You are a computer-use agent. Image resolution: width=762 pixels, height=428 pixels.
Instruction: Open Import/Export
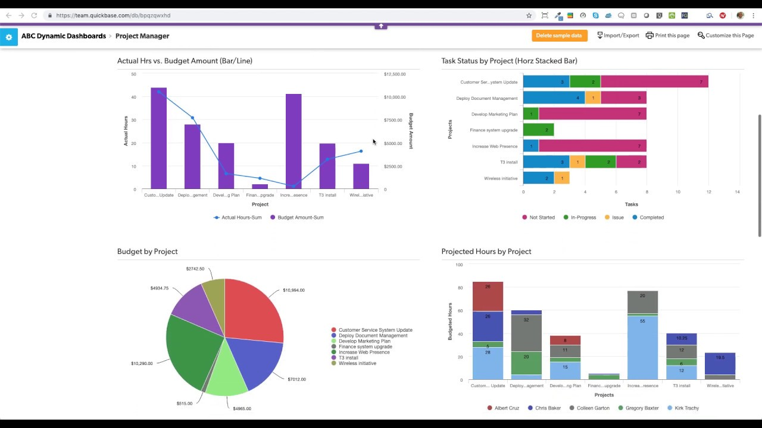click(618, 36)
